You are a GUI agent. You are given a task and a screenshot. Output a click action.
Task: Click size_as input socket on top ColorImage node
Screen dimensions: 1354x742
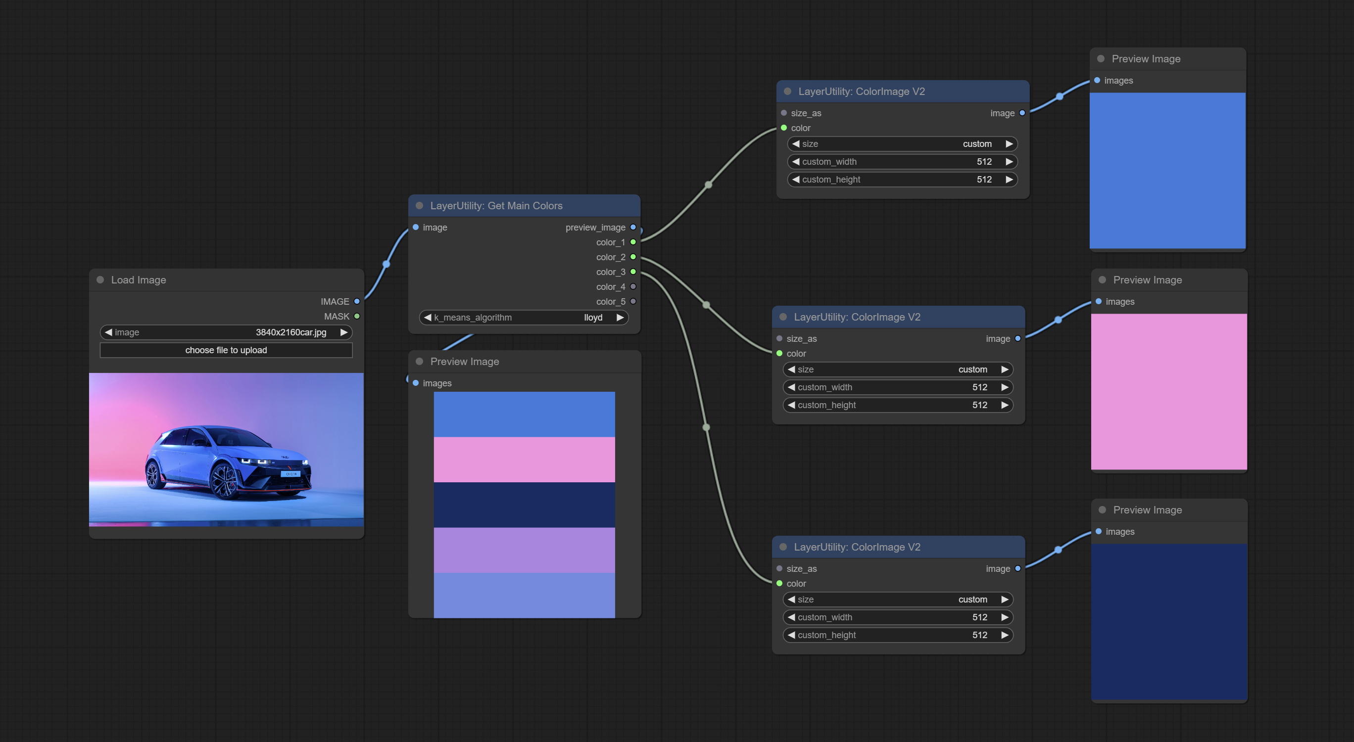(x=784, y=113)
